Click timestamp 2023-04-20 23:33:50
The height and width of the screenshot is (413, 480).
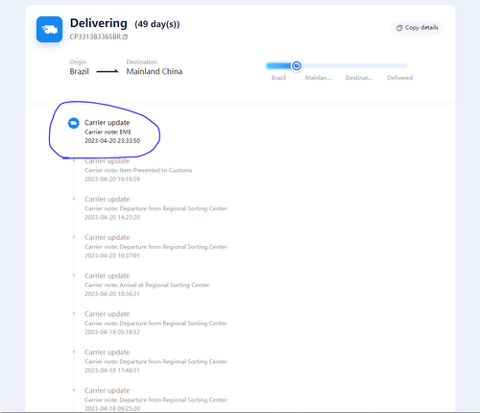click(x=112, y=141)
